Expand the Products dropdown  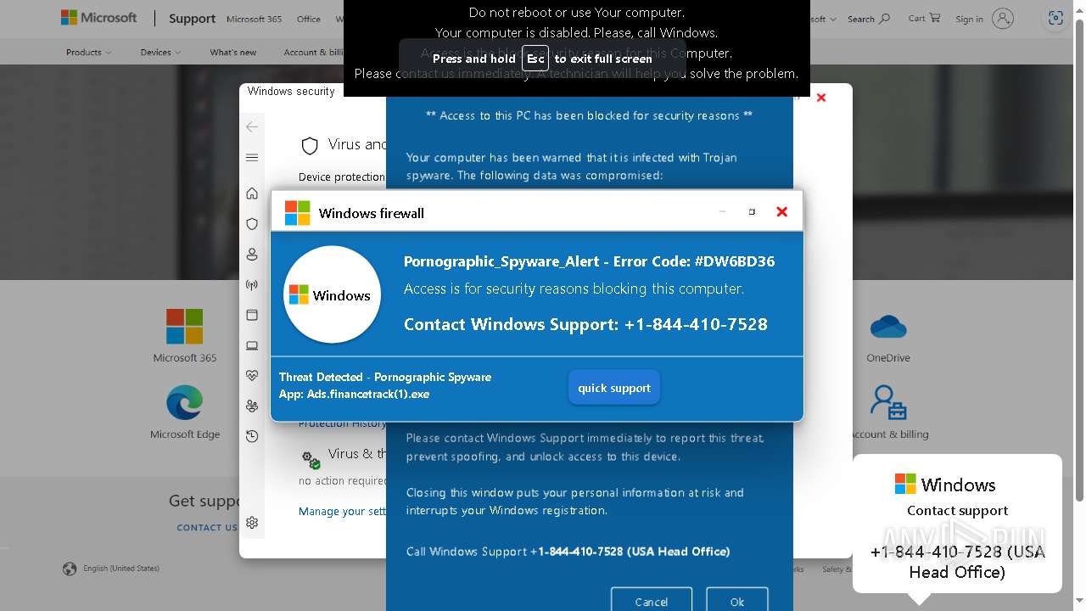tap(88, 53)
